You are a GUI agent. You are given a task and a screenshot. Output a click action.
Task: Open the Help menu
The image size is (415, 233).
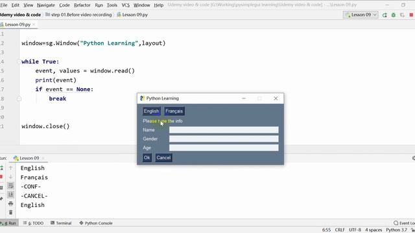(x=158, y=5)
